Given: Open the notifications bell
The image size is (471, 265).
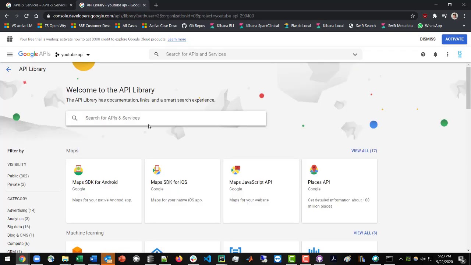Looking at the screenshot, I should coord(435,54).
